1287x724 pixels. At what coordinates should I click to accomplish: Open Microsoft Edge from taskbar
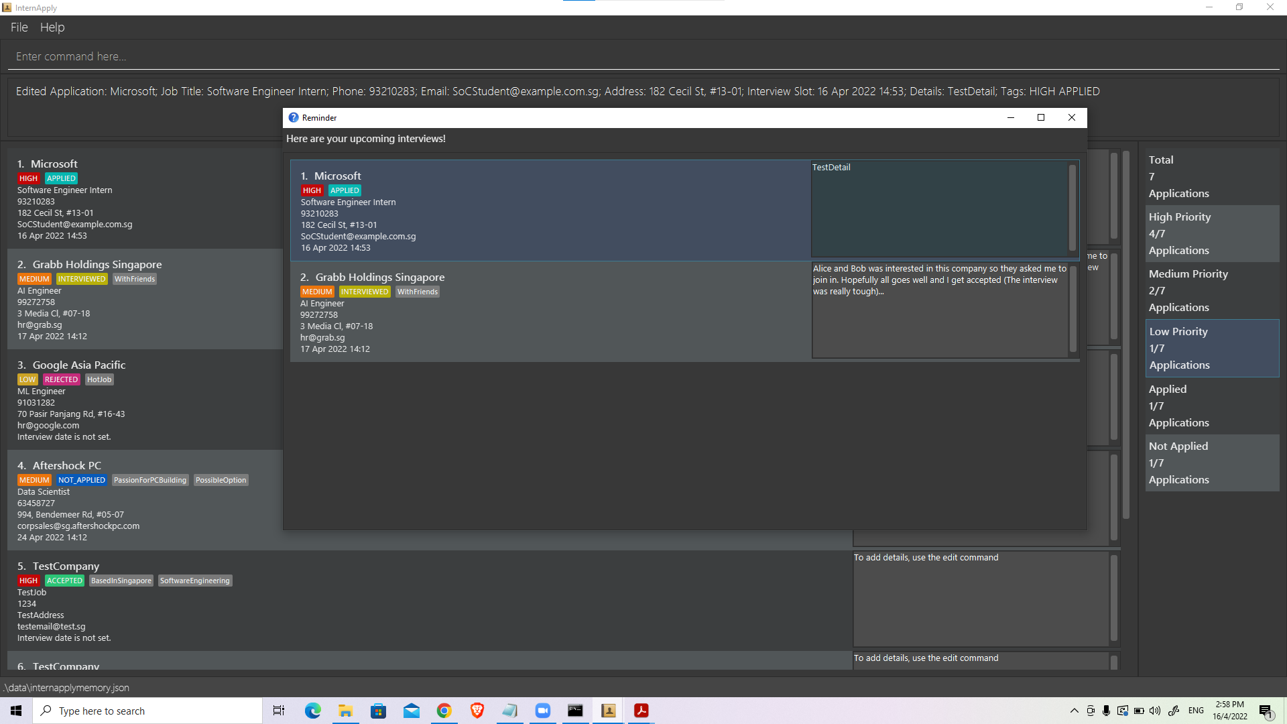[313, 711]
